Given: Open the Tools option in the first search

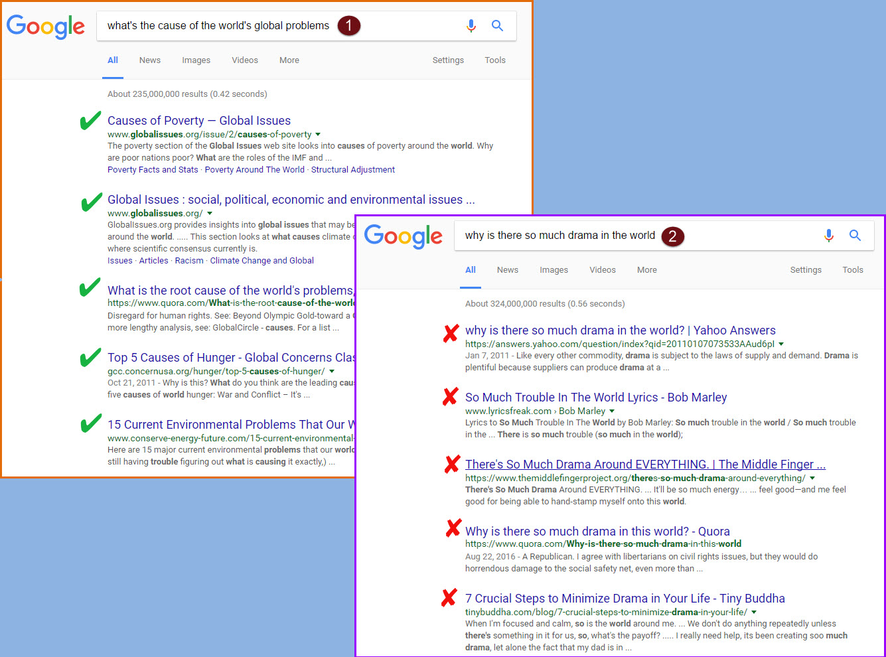Looking at the screenshot, I should pyautogui.click(x=494, y=60).
